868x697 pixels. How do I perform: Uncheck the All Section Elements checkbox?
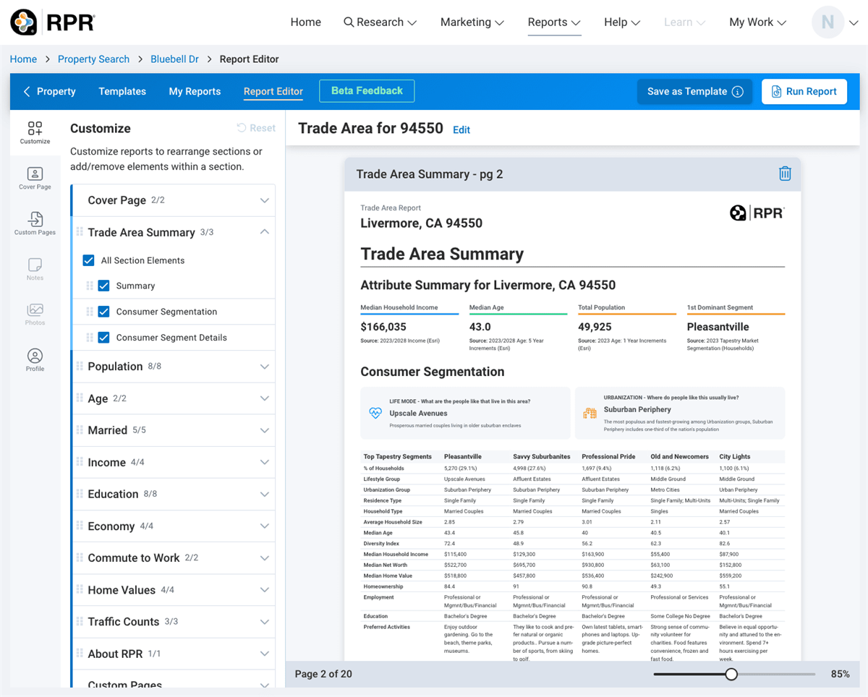88,260
